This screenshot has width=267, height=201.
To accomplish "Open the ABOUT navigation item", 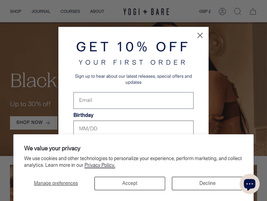I will pyautogui.click(x=97, y=11).
